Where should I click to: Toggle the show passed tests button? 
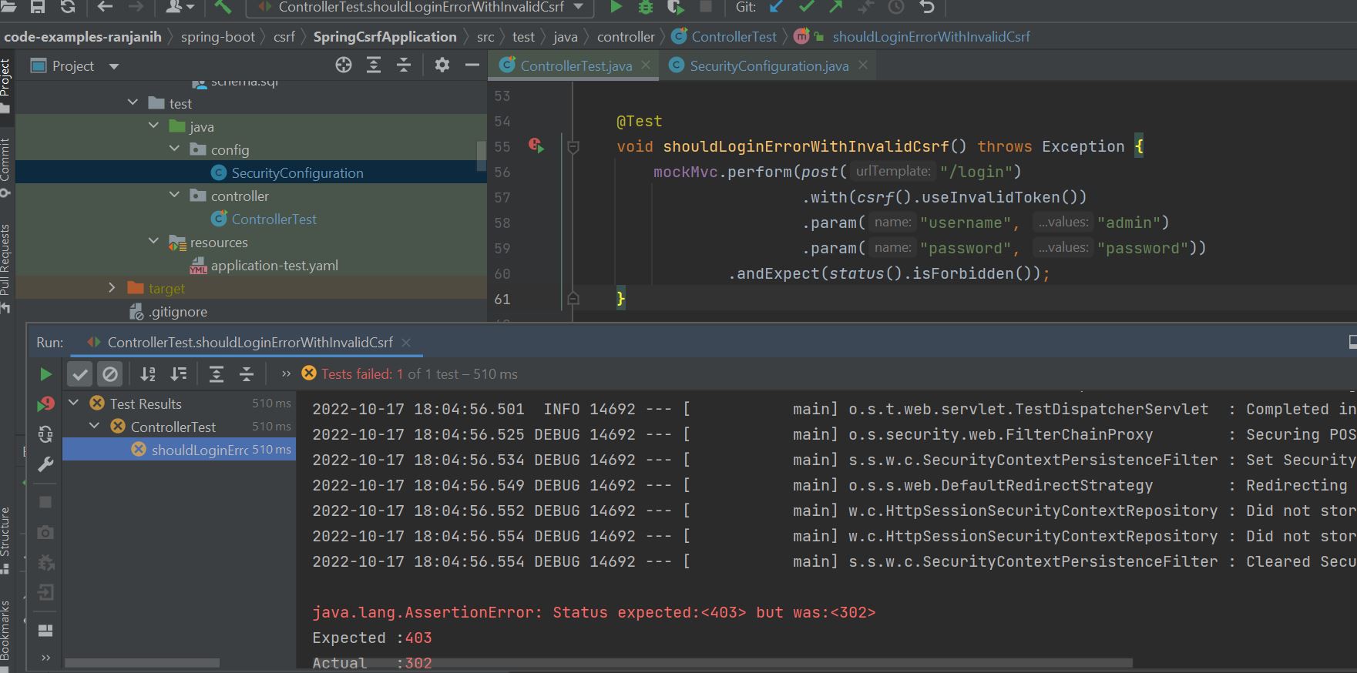pyautogui.click(x=80, y=374)
